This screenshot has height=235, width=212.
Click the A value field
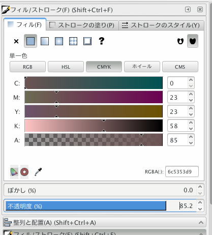pos(177,140)
